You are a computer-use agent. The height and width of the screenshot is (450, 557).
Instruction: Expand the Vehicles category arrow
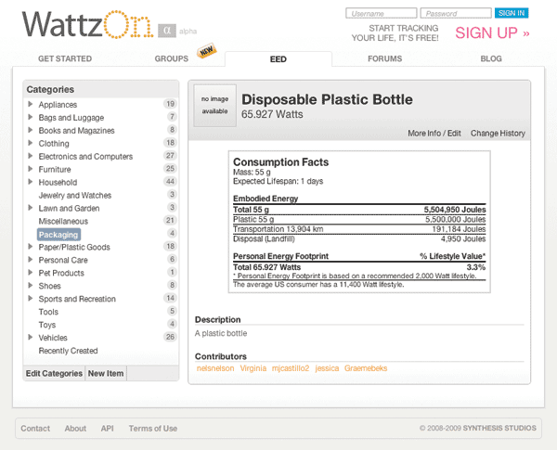pos(31,337)
